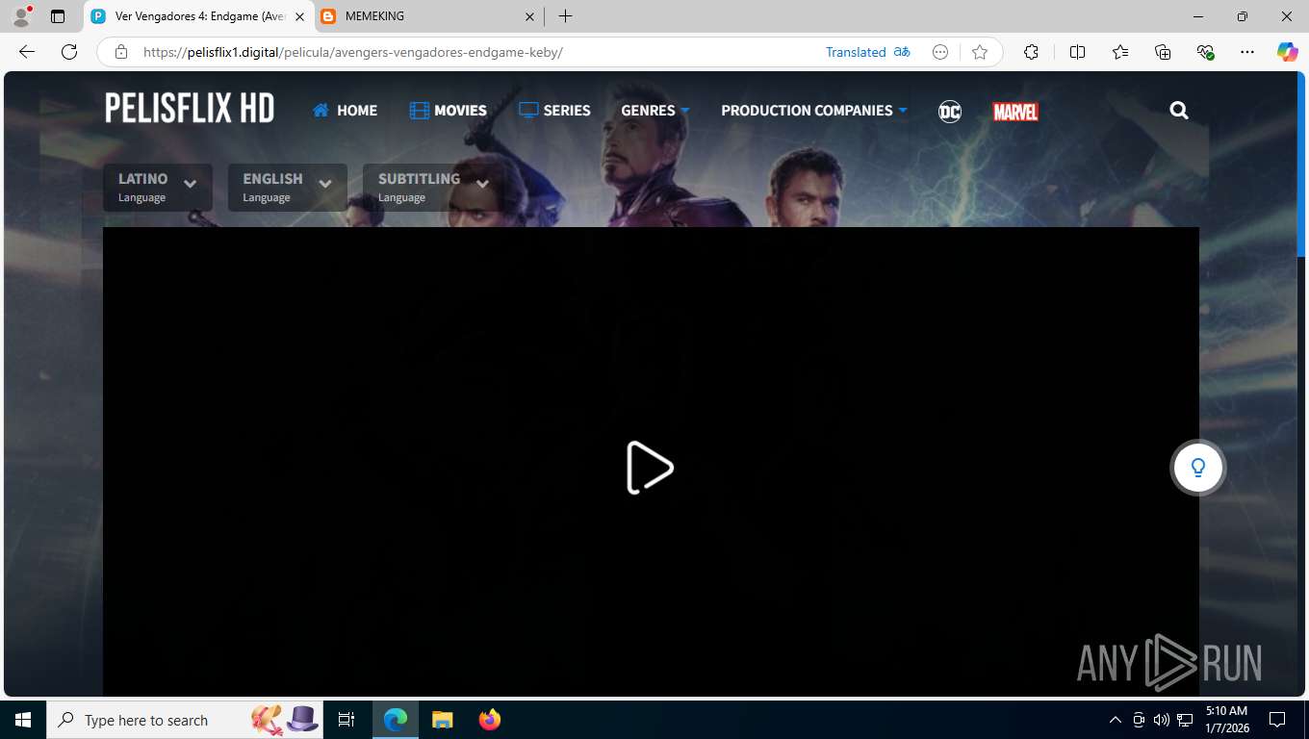Refresh the current page
Screen dimensions: 1309x739
[x=68, y=52]
